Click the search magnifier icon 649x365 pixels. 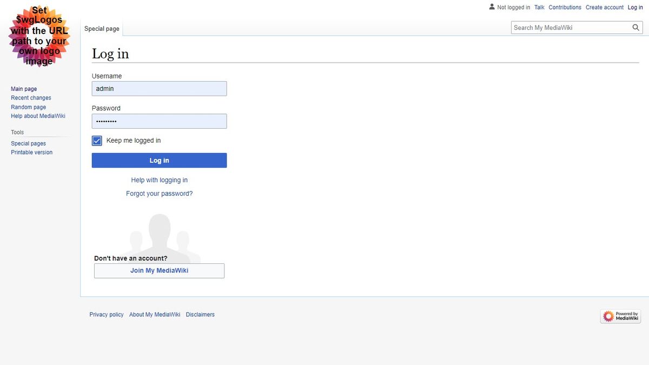pyautogui.click(x=635, y=27)
